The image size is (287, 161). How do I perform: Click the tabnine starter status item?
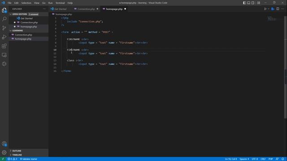pyautogui.click(x=29, y=159)
